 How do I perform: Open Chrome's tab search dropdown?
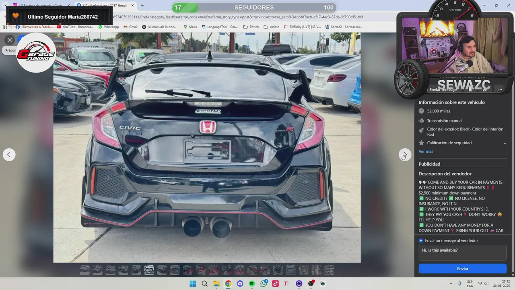5,6
